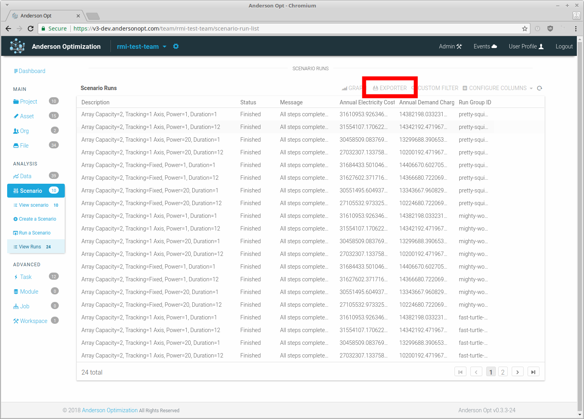
Task: Open the Admin menu
Action: pyautogui.click(x=450, y=46)
